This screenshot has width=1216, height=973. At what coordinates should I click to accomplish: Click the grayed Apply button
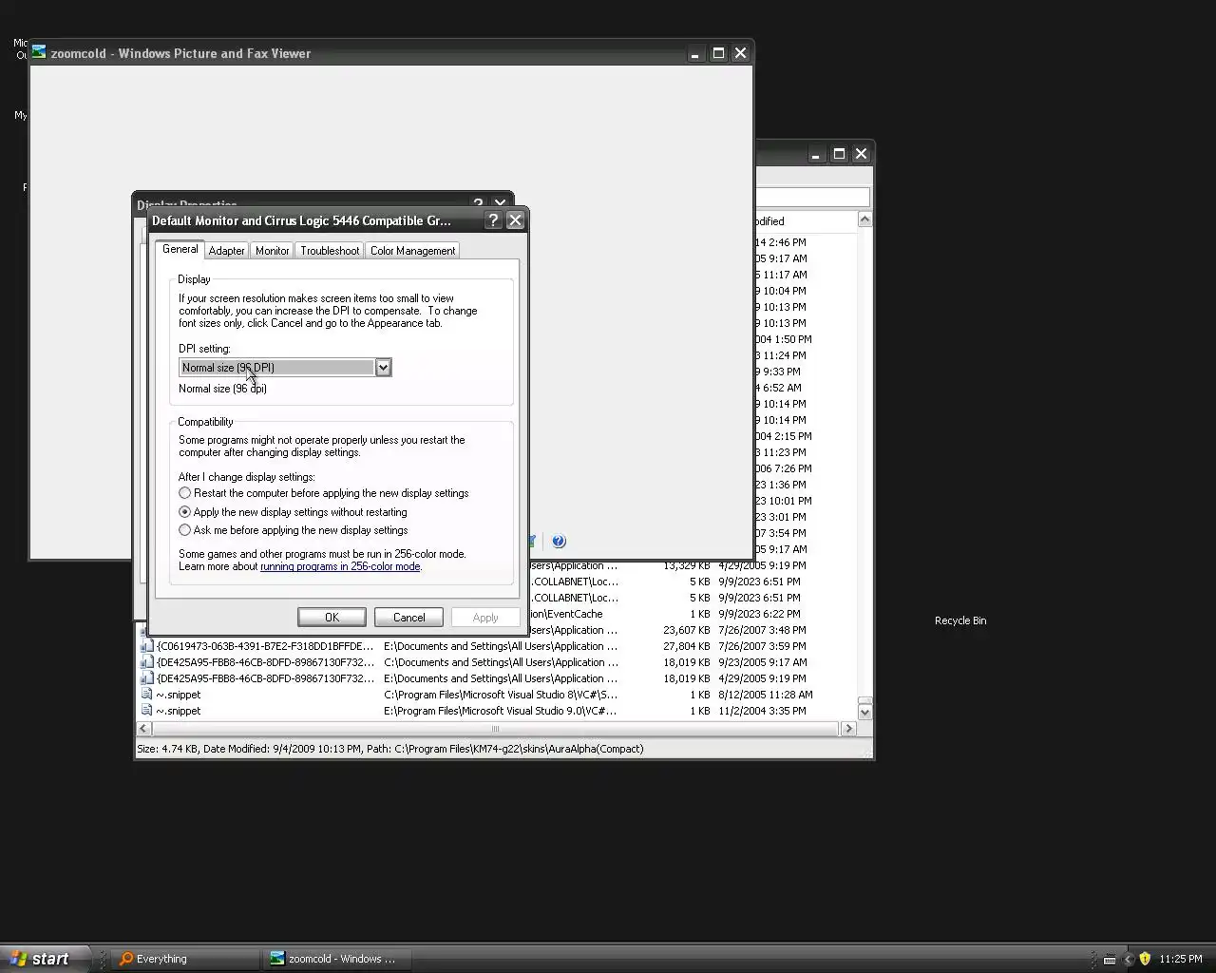[x=485, y=618]
